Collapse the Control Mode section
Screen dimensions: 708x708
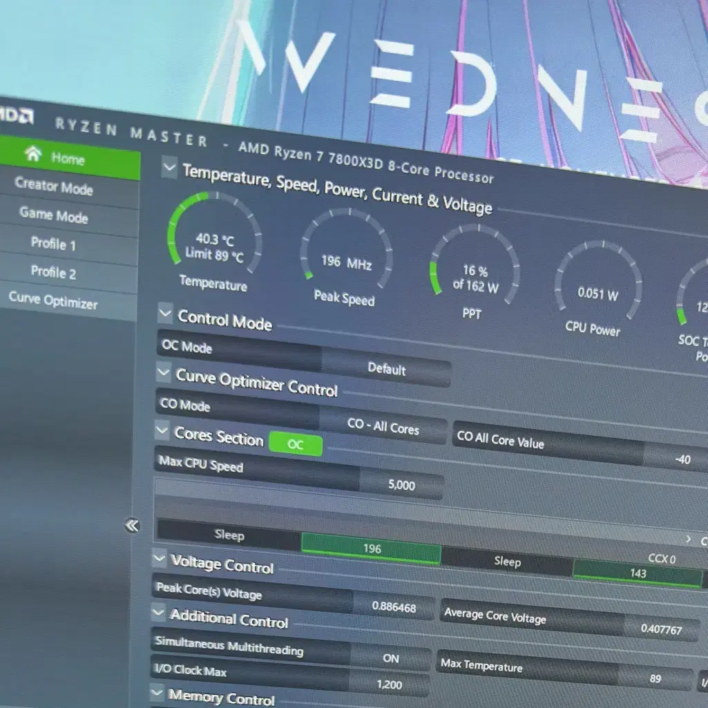click(x=165, y=313)
